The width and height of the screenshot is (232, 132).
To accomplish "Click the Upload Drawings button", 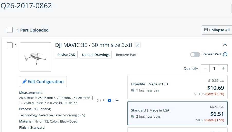I will (x=96, y=55).
